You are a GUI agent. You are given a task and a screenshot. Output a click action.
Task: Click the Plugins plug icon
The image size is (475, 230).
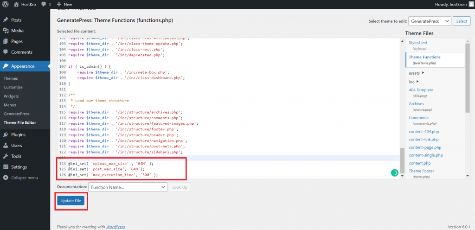point(6,134)
